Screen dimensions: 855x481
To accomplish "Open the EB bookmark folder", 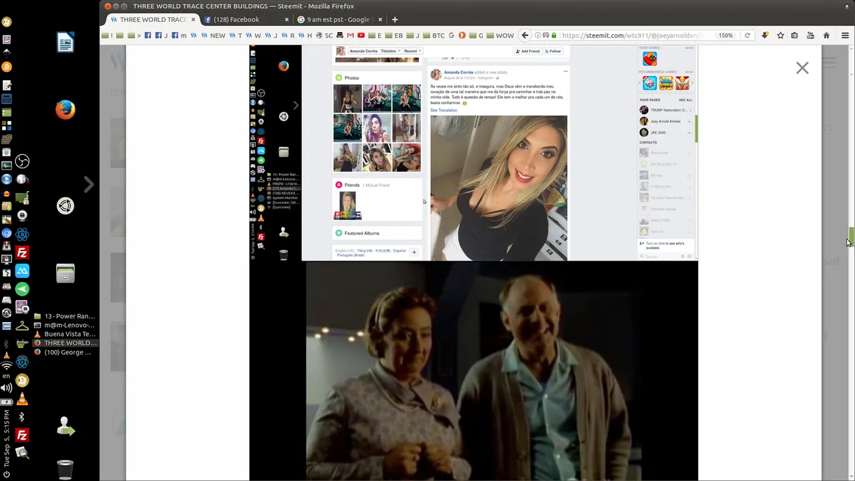I will coord(395,35).
